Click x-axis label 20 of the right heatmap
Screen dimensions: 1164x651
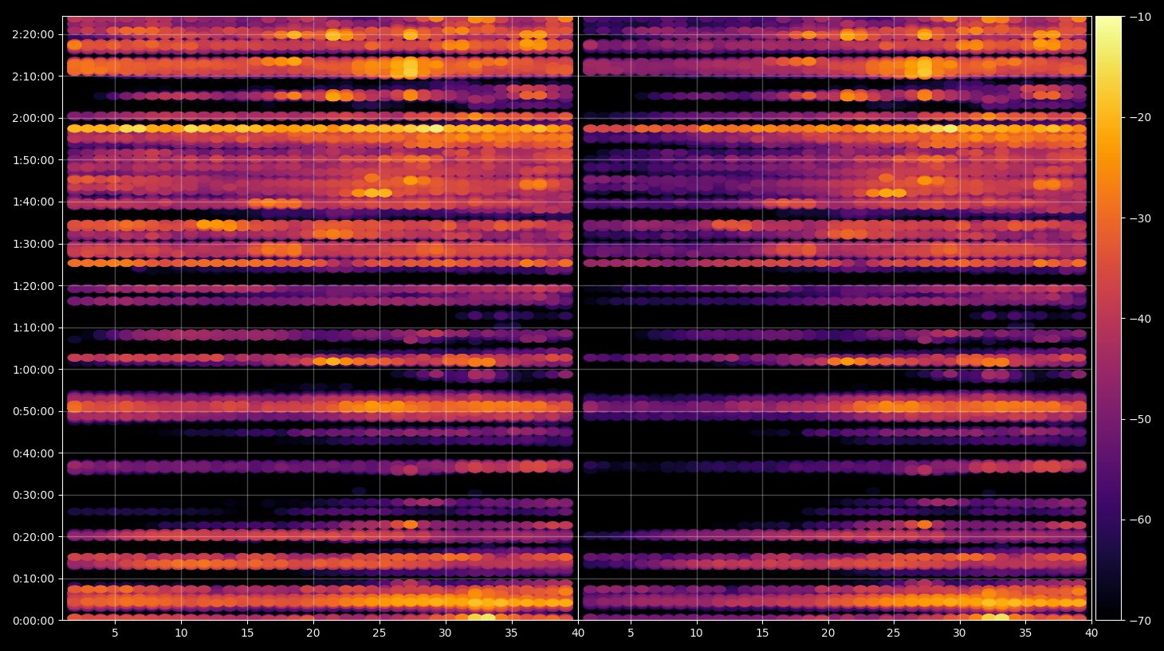[828, 633]
